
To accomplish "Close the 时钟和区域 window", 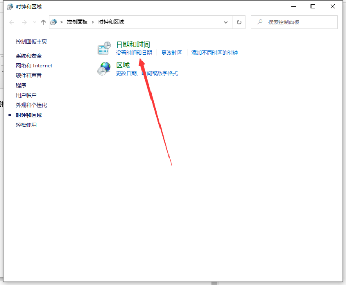I will click(333, 6).
